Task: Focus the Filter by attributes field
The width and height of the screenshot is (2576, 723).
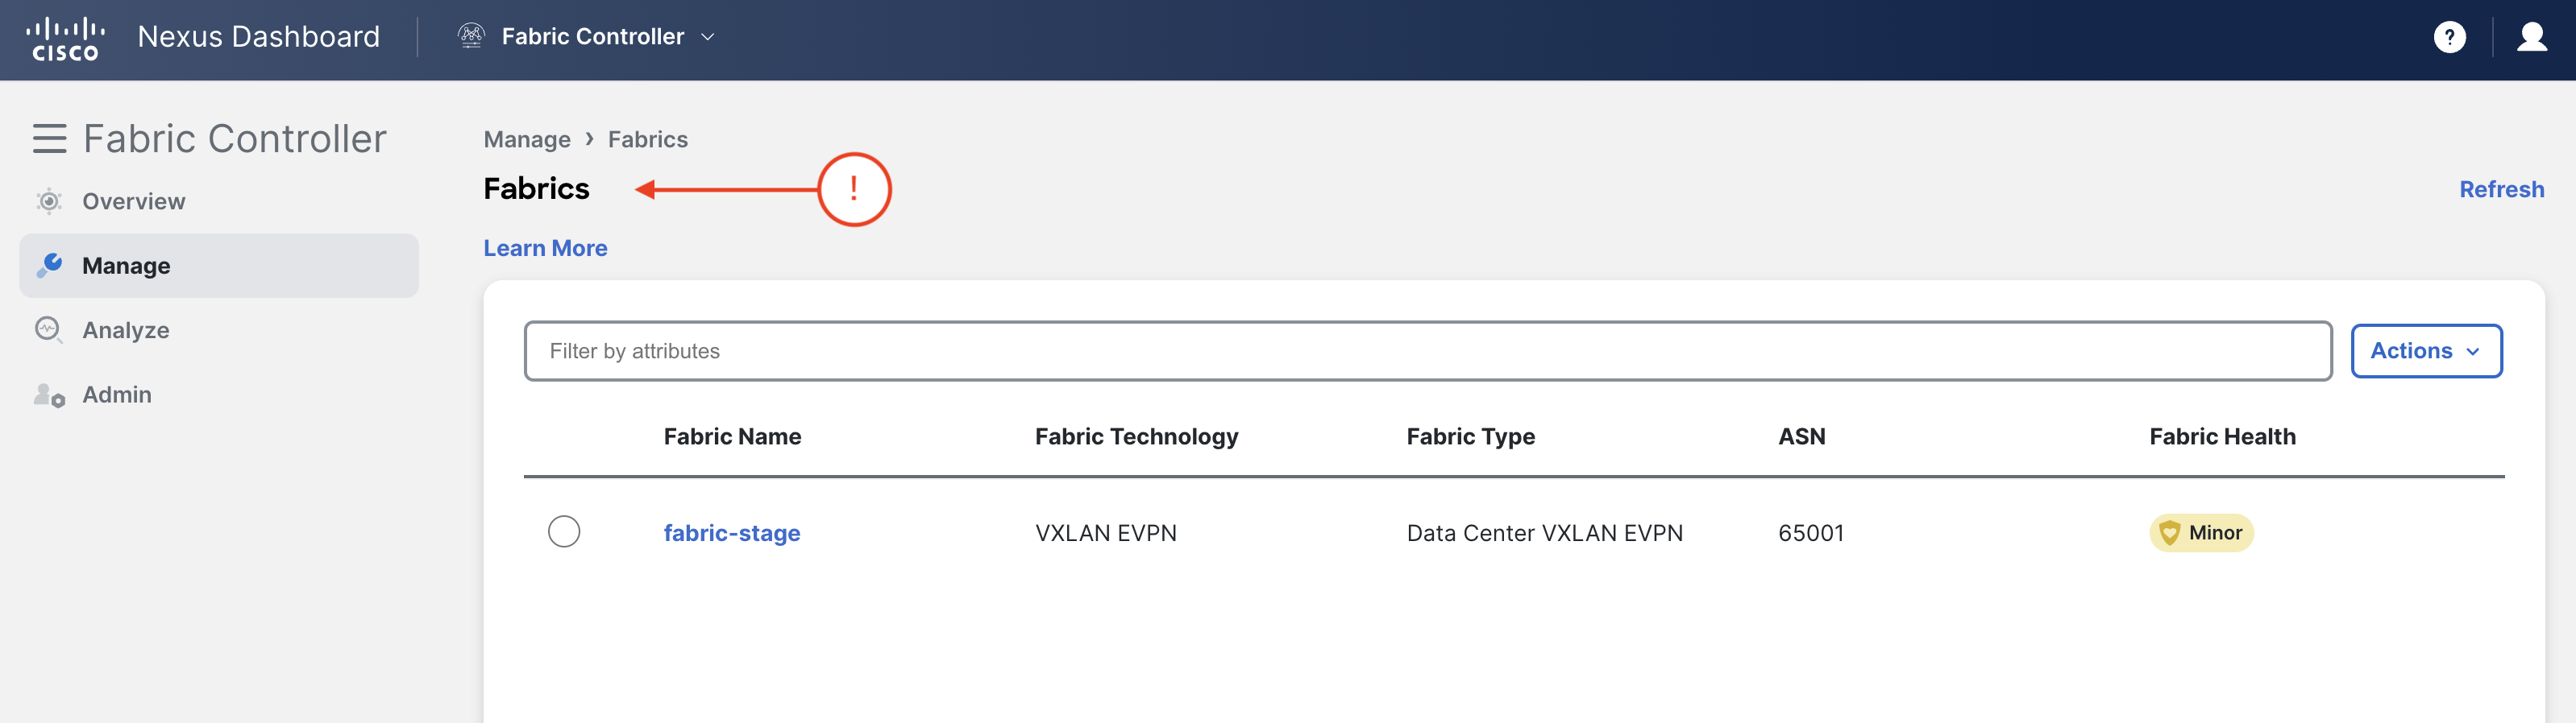Action: [1428, 350]
